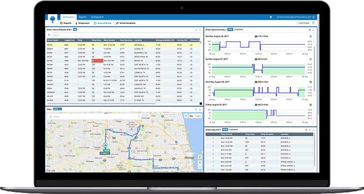Sort by the Duty Duration column in Hours of Service Grid
The height and width of the screenshot is (194, 364).
point(126,40)
